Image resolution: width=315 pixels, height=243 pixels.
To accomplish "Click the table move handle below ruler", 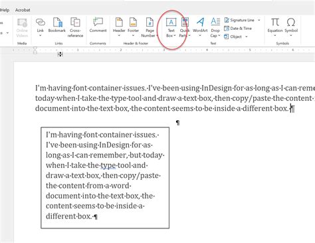I will (60, 54).
